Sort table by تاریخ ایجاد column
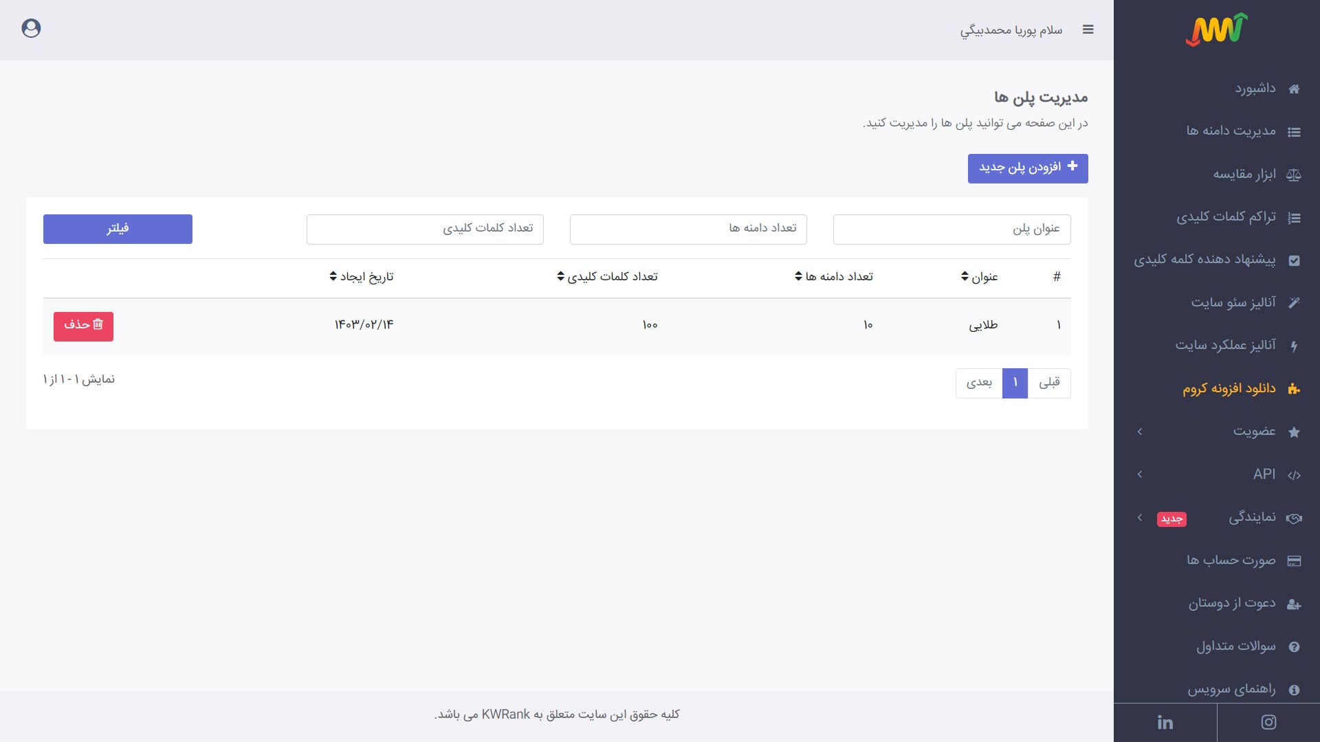1320x742 pixels. pos(362,277)
